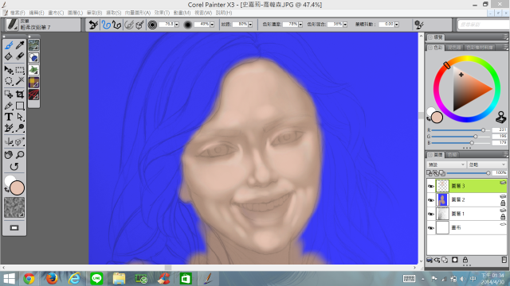The width and height of the screenshot is (510, 286).
Task: Adjust the layer opacity slider
Action: coord(469,173)
